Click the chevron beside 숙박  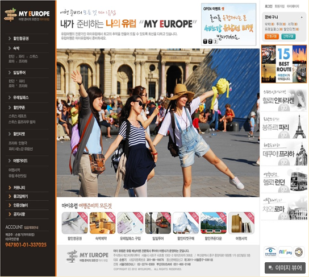tap(10, 48)
